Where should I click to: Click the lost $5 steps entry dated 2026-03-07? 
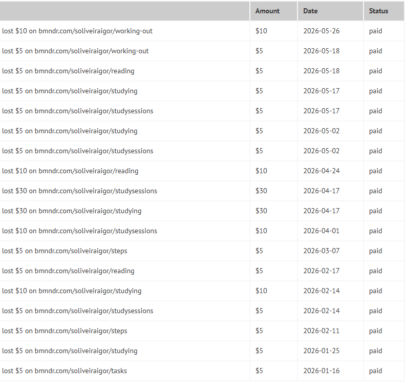(65, 251)
